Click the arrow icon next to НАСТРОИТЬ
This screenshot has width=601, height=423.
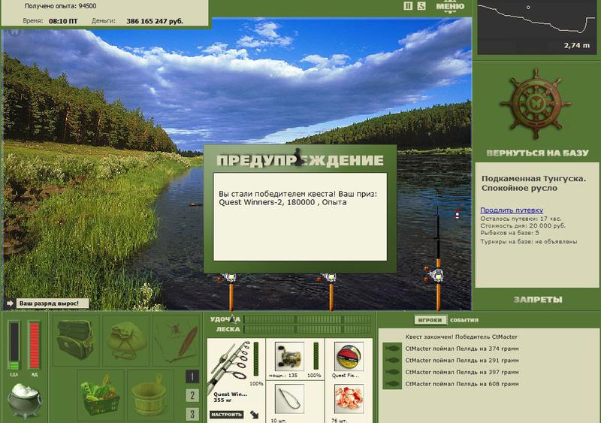point(254,414)
